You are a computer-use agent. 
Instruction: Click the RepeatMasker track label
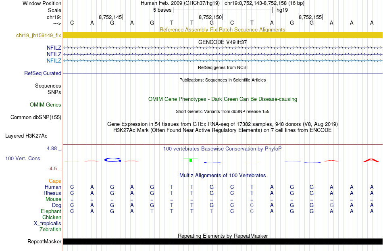pyautogui.click(x=44, y=241)
